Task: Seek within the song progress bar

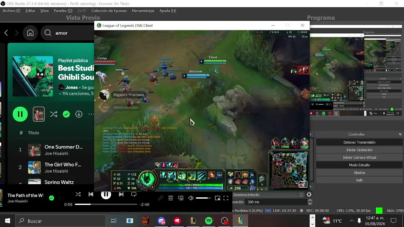Action: [x=106, y=204]
